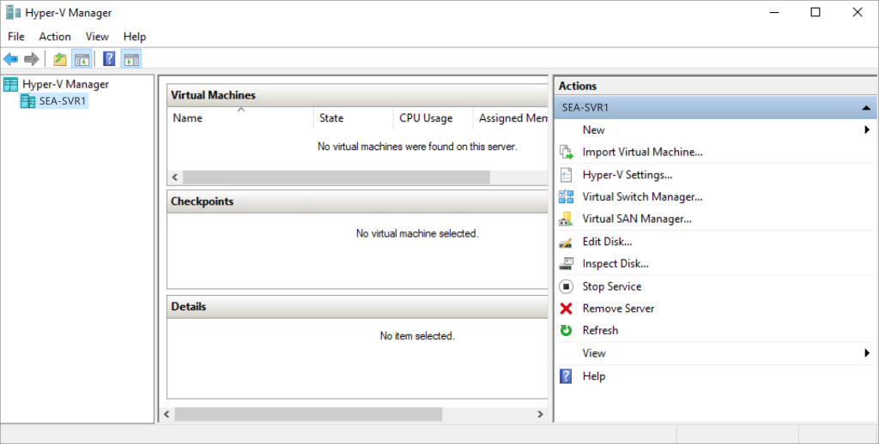
Task: Click the Hyper-V Manager root tree icon
Action: pyautogui.click(x=10, y=85)
